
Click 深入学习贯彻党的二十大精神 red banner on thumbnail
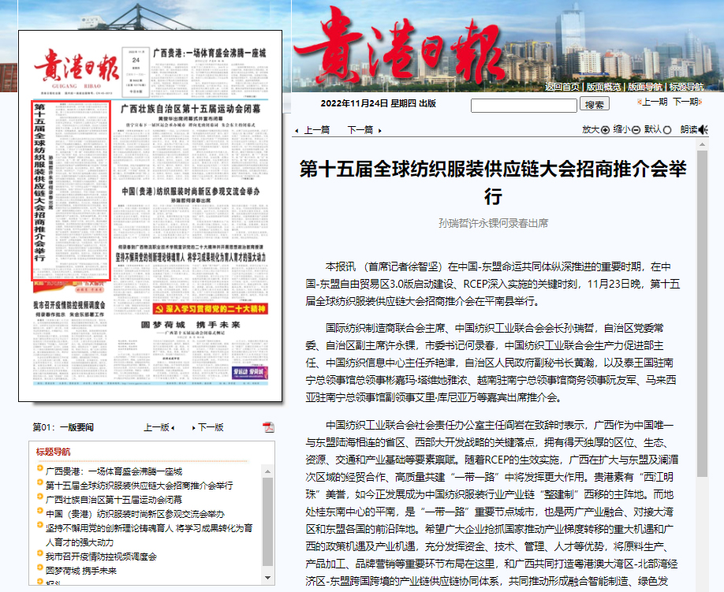210,309
